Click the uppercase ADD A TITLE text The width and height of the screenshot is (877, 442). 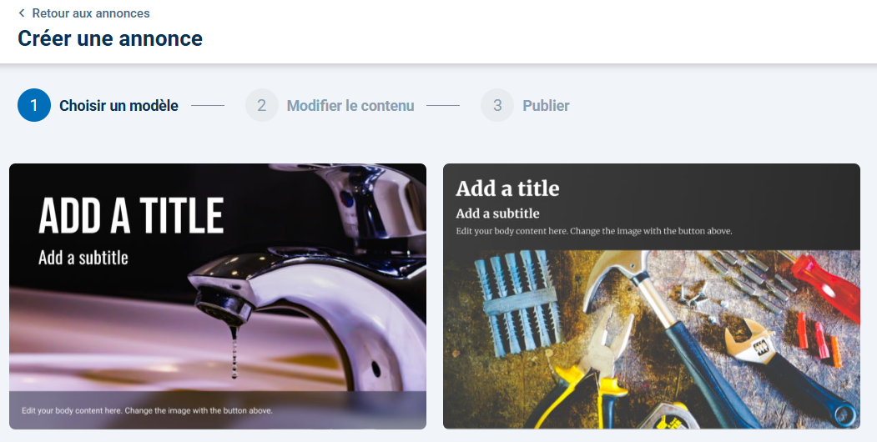tap(131, 216)
